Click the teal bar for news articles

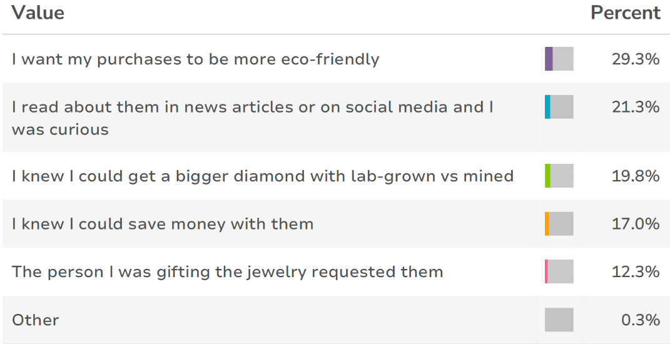point(547,107)
